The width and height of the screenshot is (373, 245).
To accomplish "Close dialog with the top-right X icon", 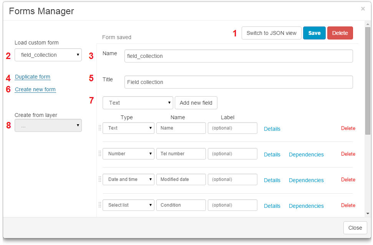I will point(363,9).
